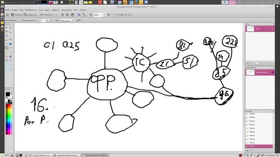Image resolution: width=280 pixels, height=157 pixels.
Task: Switch to SimpleScreenRecorder taskbar window
Action: (x=66, y=155)
